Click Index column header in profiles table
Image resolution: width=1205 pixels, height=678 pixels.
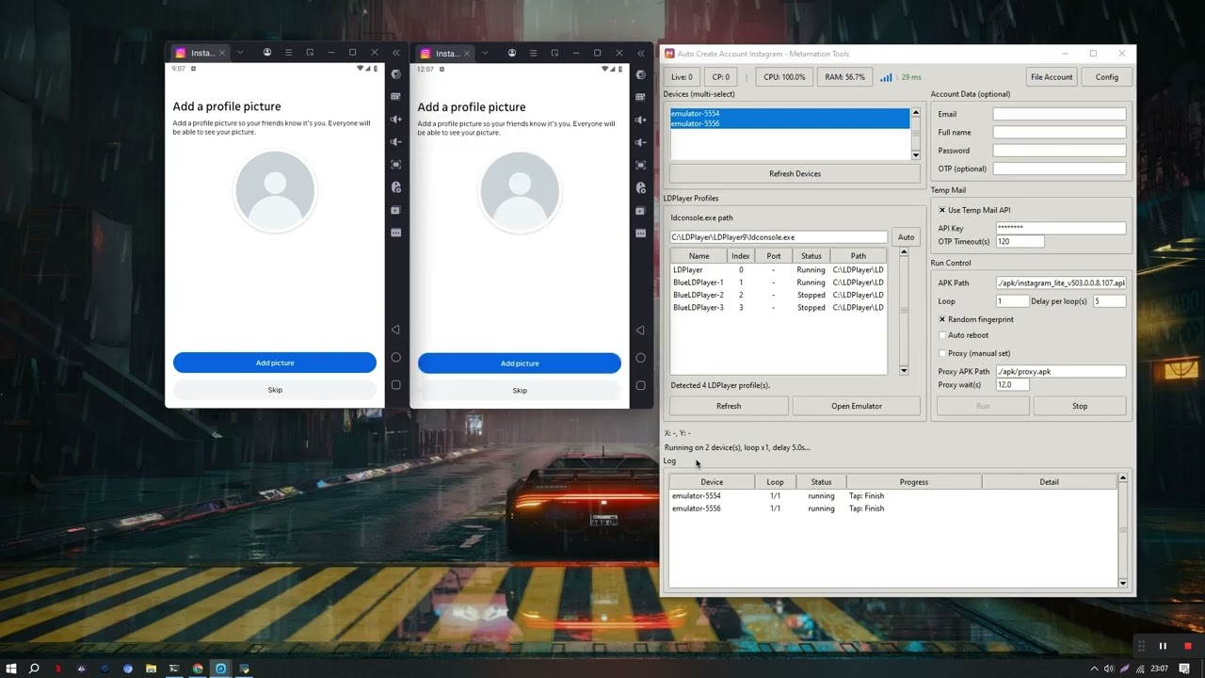pyautogui.click(x=741, y=256)
